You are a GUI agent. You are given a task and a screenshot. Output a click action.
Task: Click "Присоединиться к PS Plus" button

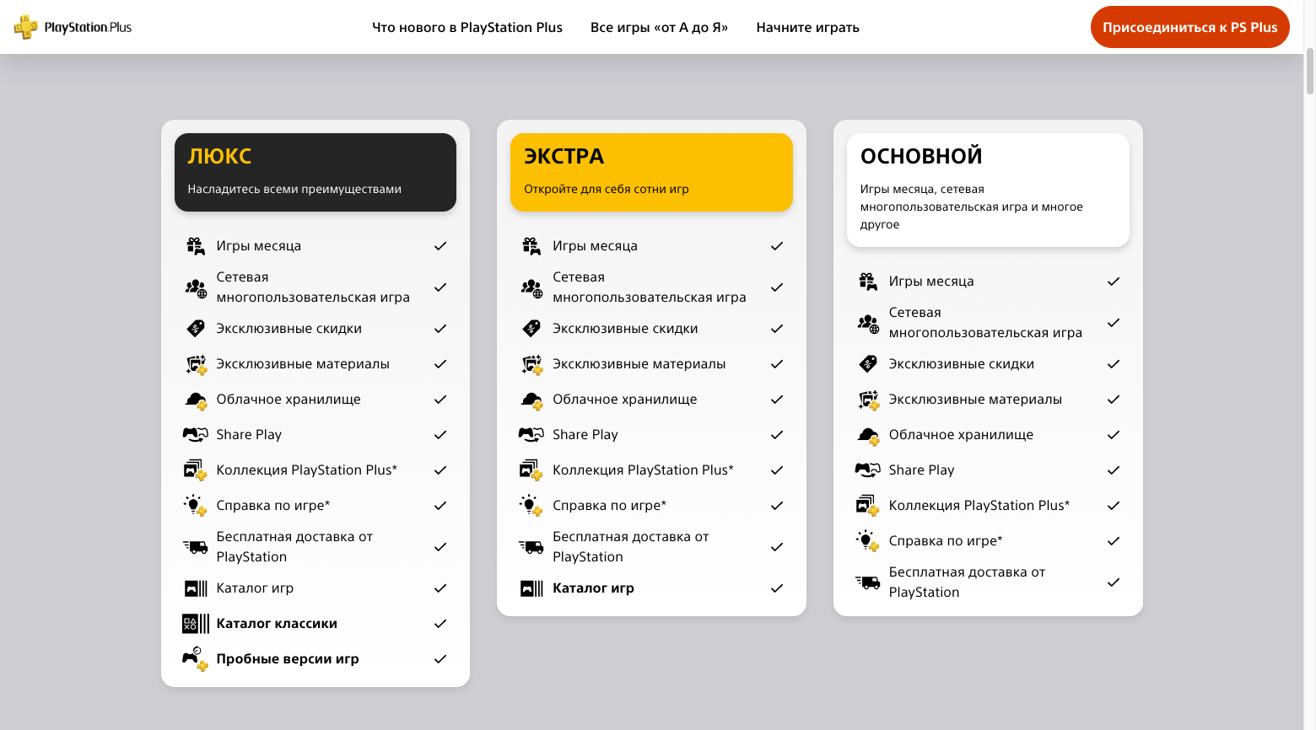(x=1189, y=27)
